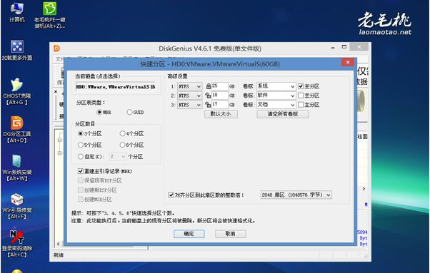This screenshot has height=273, width=430.
Task: Click the 确定 button
Action: pos(189,234)
